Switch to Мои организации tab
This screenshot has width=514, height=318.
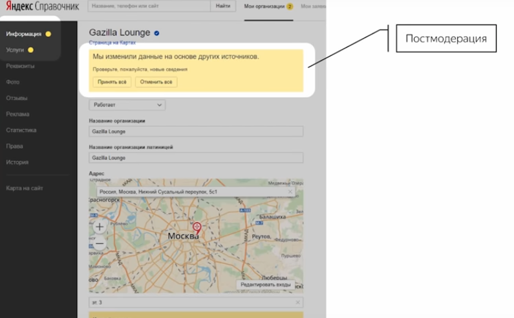(x=264, y=6)
